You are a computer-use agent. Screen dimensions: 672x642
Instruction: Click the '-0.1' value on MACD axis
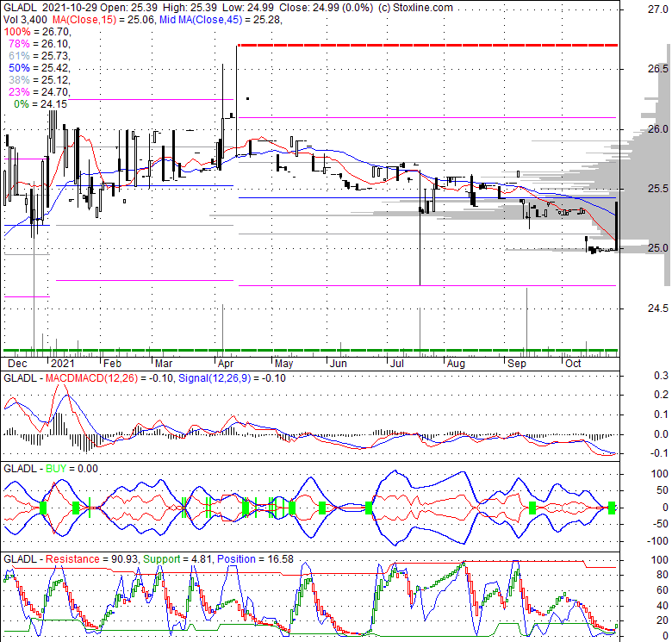659,453
